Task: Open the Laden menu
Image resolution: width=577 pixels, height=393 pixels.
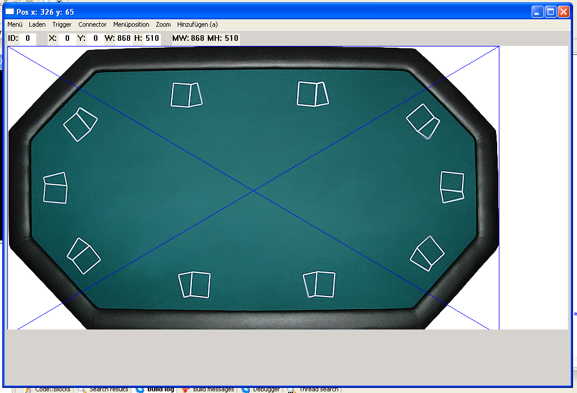Action: [37, 24]
